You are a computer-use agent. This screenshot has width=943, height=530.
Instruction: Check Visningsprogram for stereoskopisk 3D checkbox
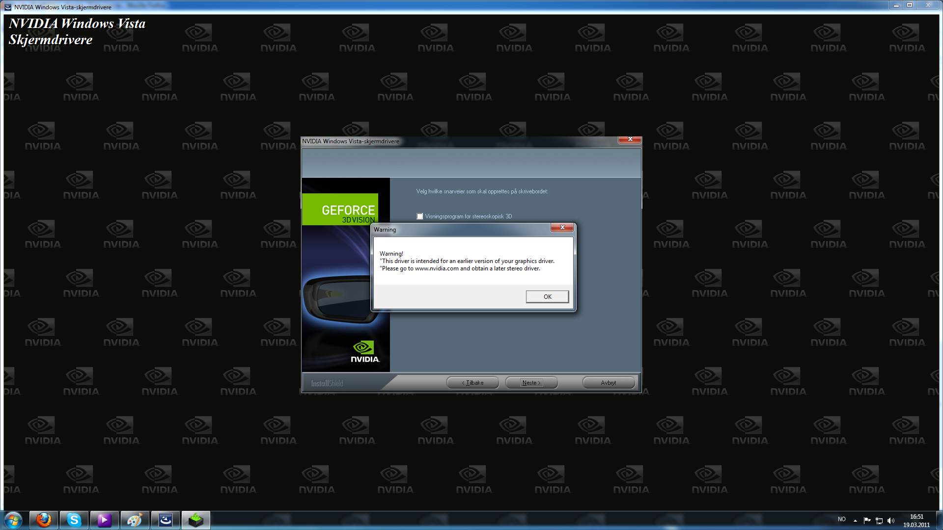[x=420, y=216]
